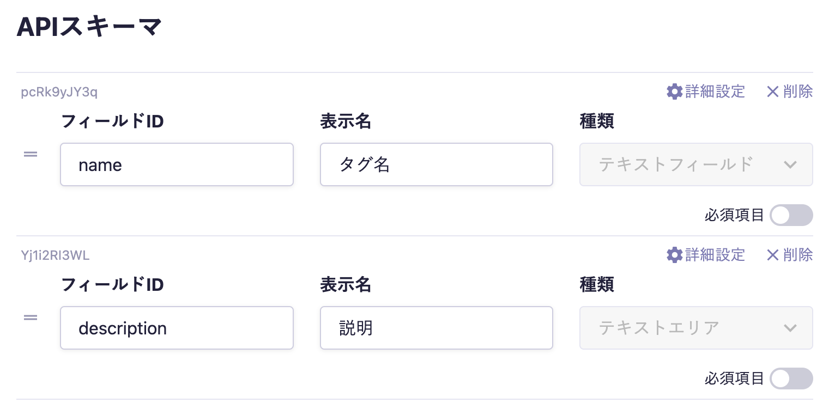Expand the テキストエリア type dropdown

[695, 328]
